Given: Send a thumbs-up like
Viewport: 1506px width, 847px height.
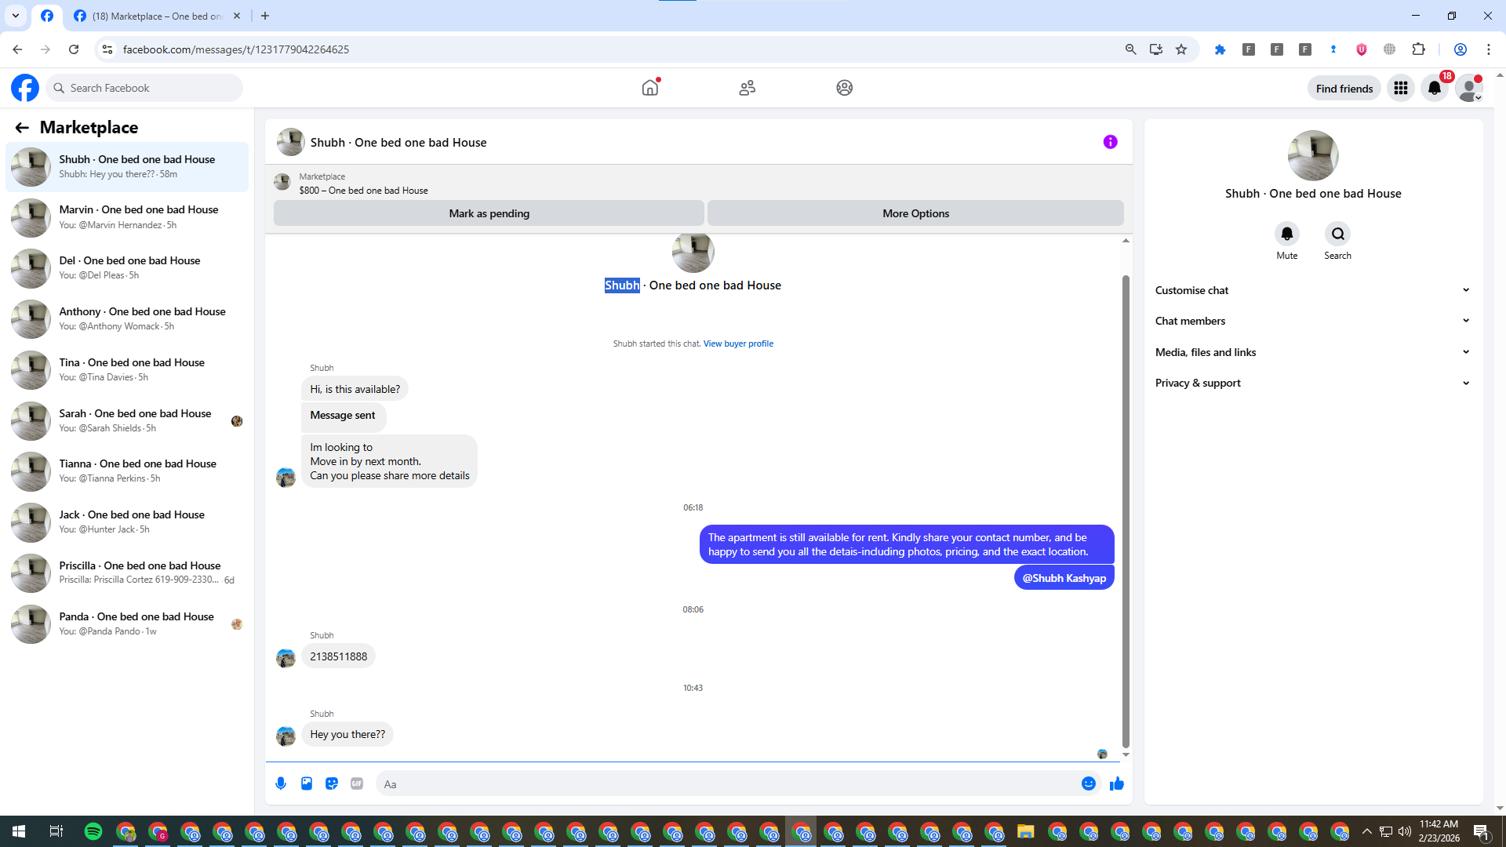Looking at the screenshot, I should [x=1116, y=783].
